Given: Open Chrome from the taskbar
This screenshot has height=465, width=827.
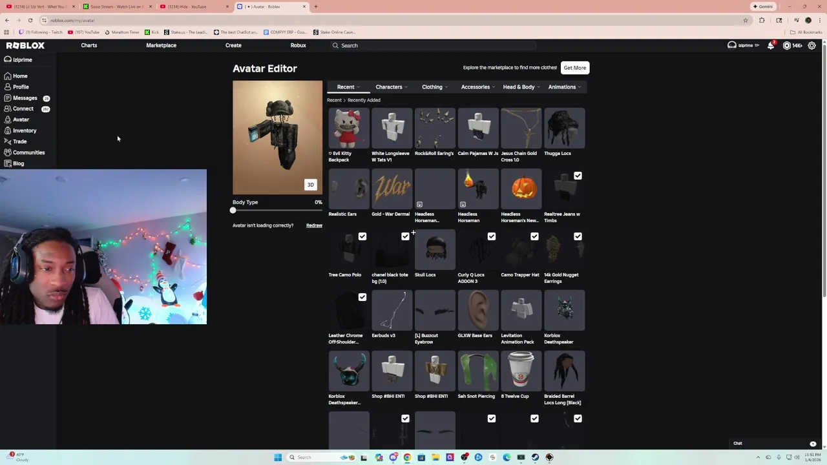Looking at the screenshot, I should (x=407, y=457).
